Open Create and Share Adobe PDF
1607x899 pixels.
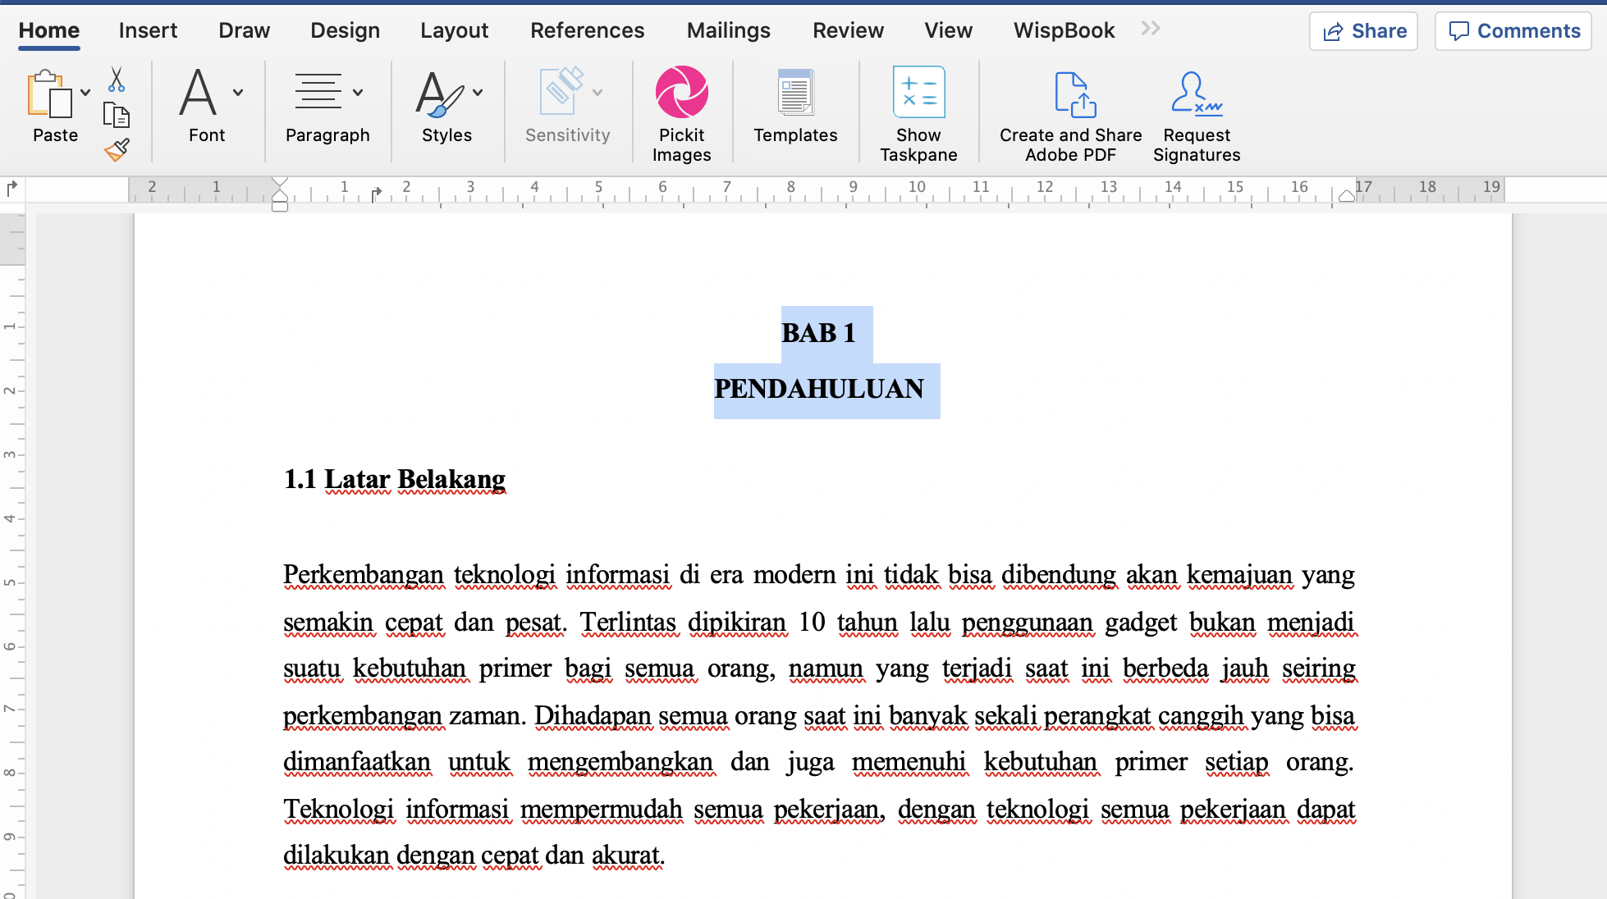(1070, 109)
